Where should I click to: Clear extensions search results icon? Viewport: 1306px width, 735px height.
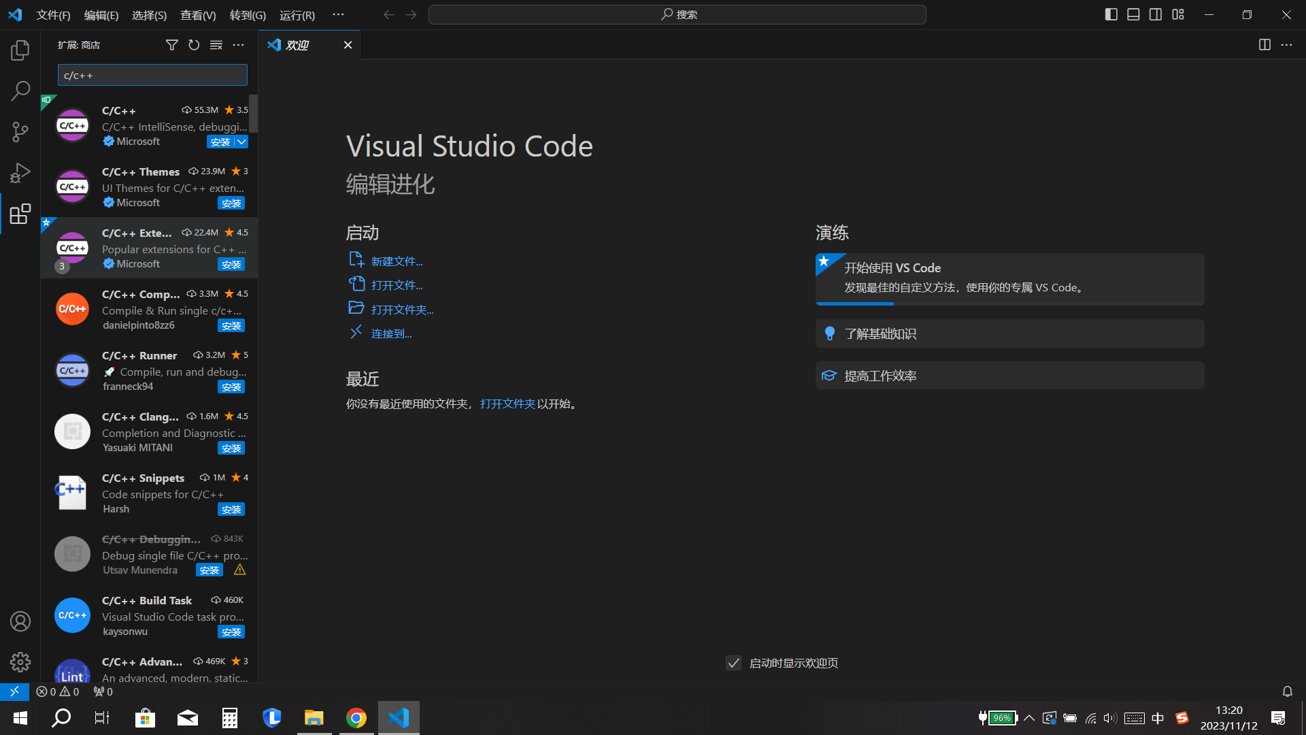pos(216,45)
